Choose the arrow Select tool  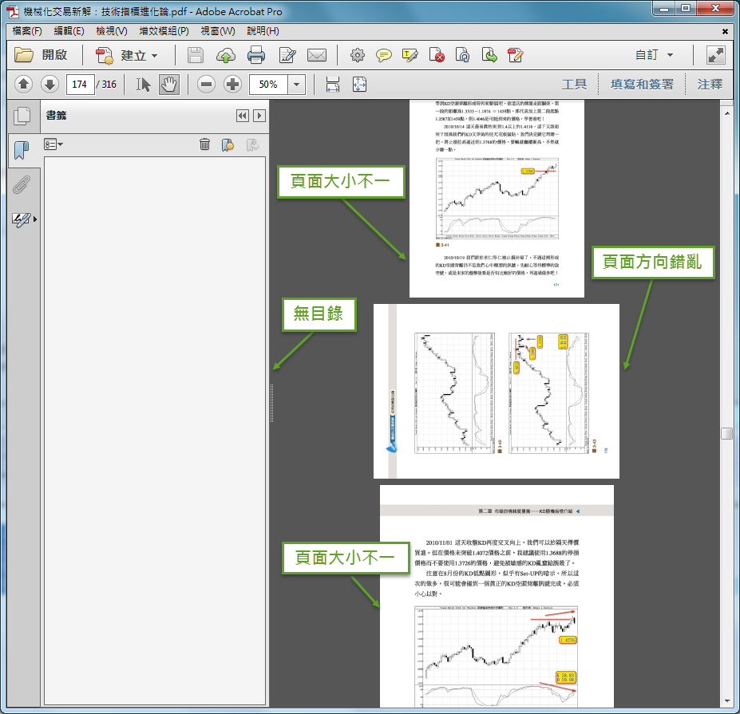coord(144,85)
